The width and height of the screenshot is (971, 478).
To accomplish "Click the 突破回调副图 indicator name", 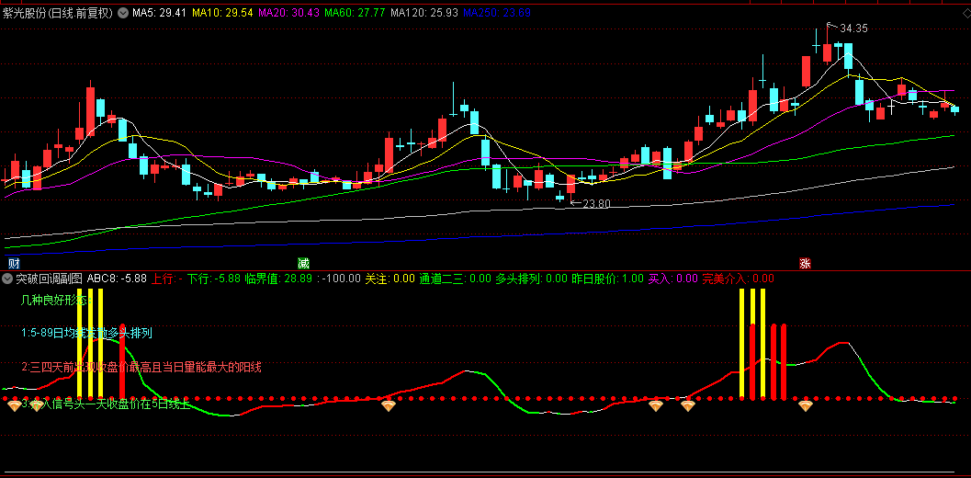I will click(50, 279).
